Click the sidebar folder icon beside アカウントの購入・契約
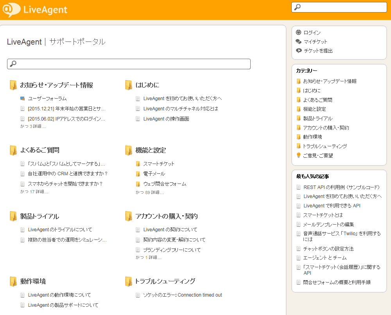Screen dimensions: 391x315 tap(298, 128)
